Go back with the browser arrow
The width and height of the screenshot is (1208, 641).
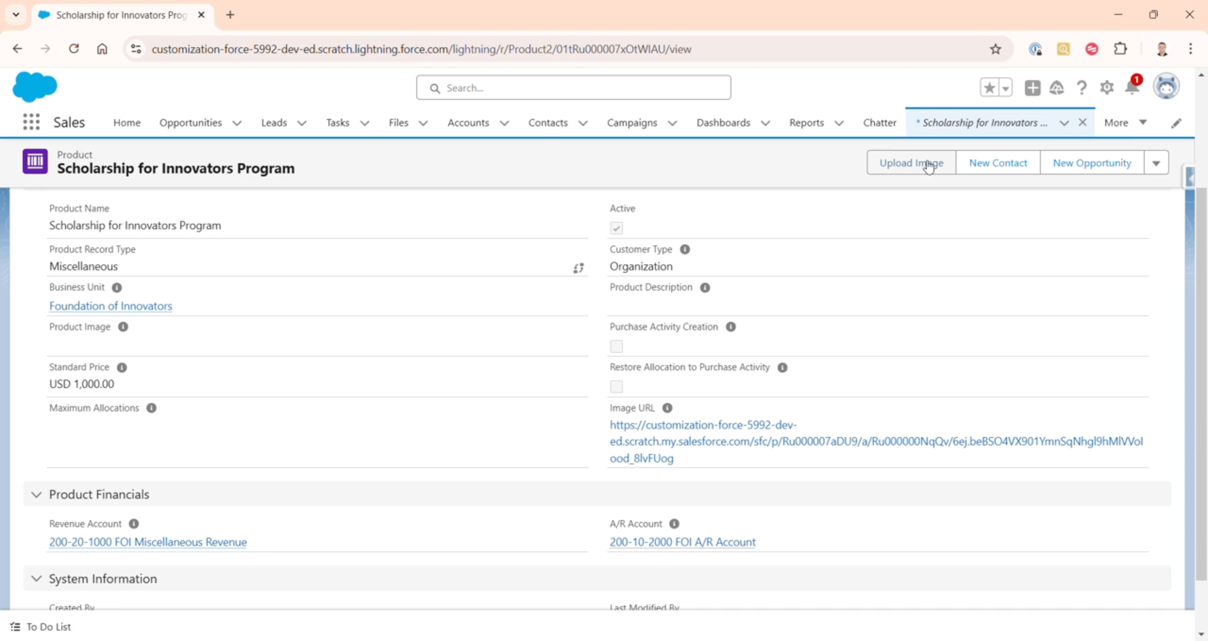pyautogui.click(x=17, y=48)
